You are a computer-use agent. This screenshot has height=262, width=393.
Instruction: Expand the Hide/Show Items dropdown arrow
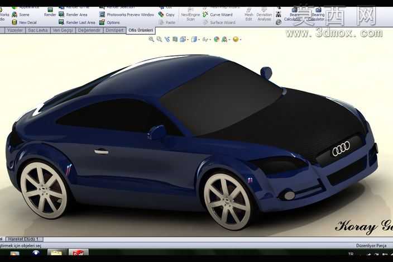click(x=210, y=40)
